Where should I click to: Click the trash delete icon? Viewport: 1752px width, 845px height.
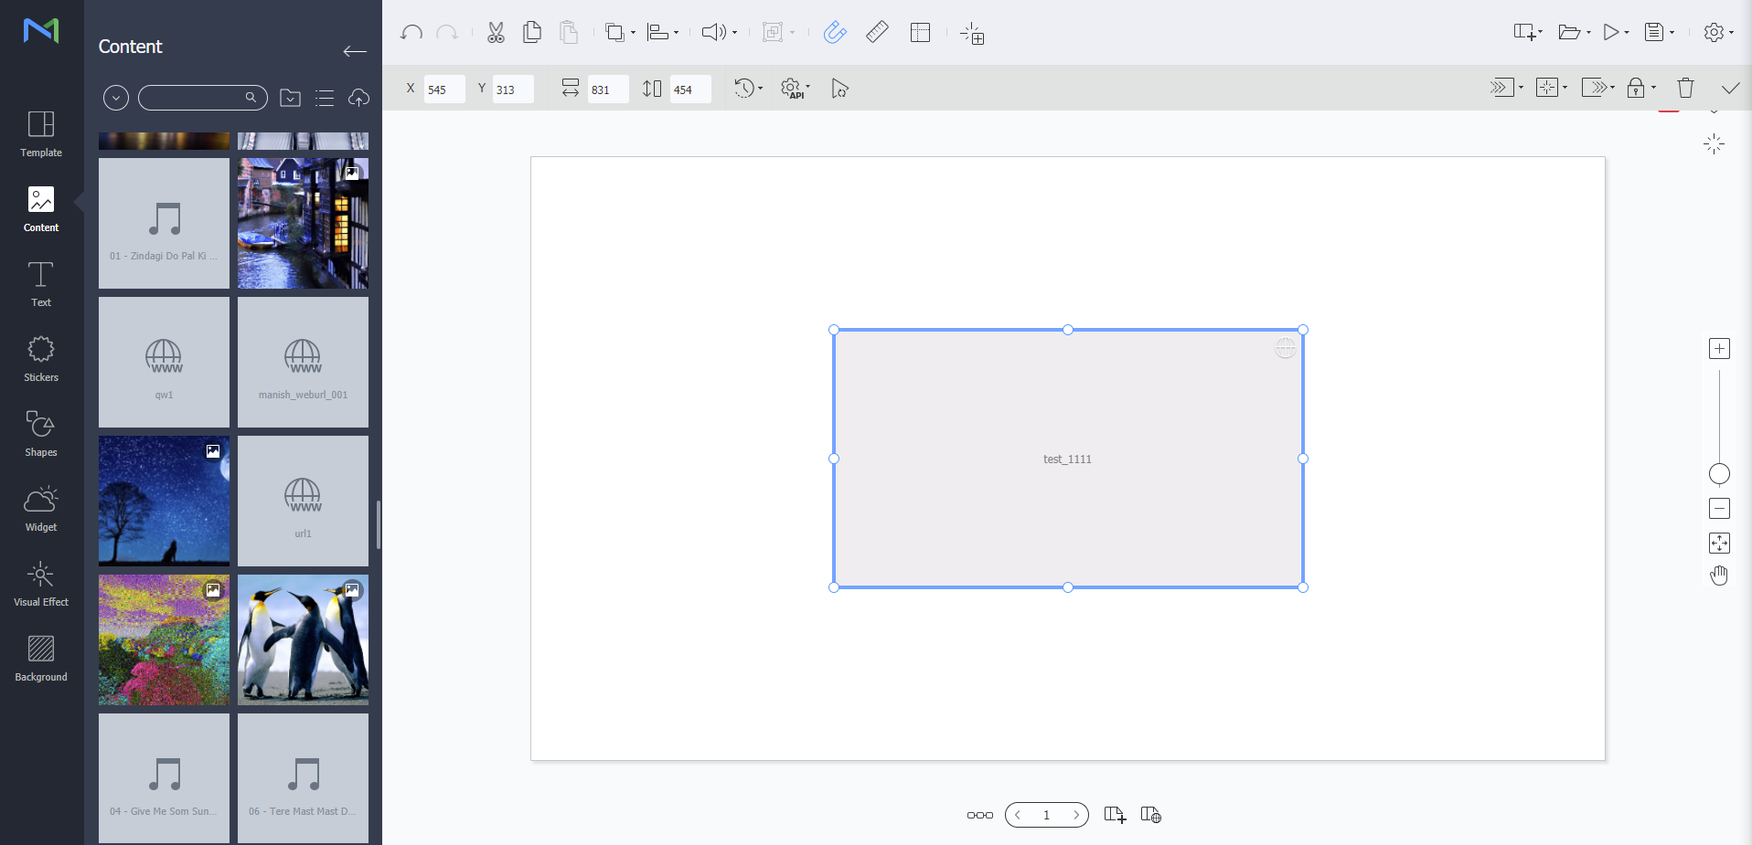[x=1685, y=88]
